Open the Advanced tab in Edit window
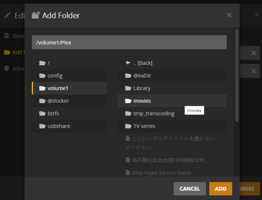Screen dimensions: 262x200 click(14, 68)
